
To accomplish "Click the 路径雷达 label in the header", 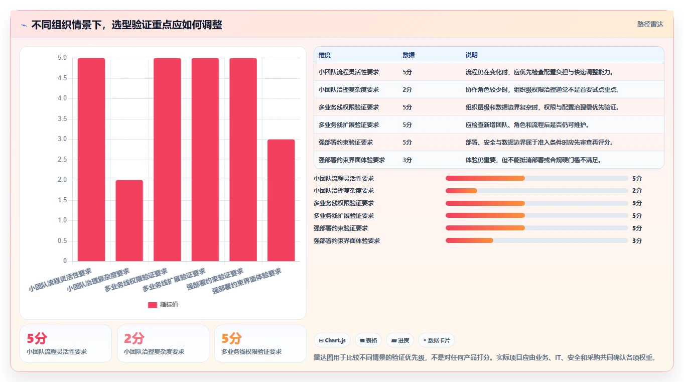I will click(650, 24).
